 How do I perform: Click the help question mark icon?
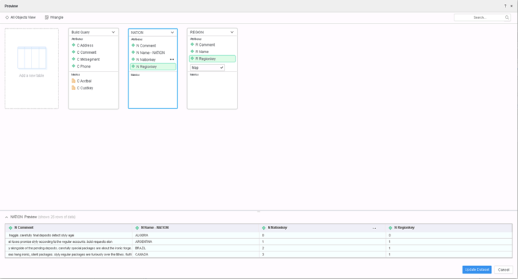tap(505, 6)
